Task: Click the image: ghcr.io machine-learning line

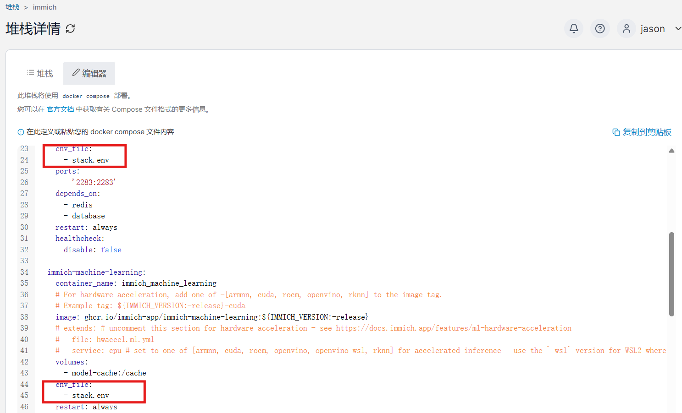Action: pyautogui.click(x=211, y=317)
